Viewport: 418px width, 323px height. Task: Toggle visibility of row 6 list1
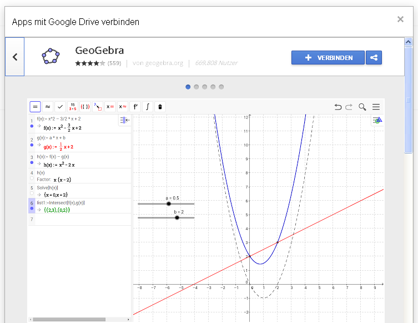point(32,208)
